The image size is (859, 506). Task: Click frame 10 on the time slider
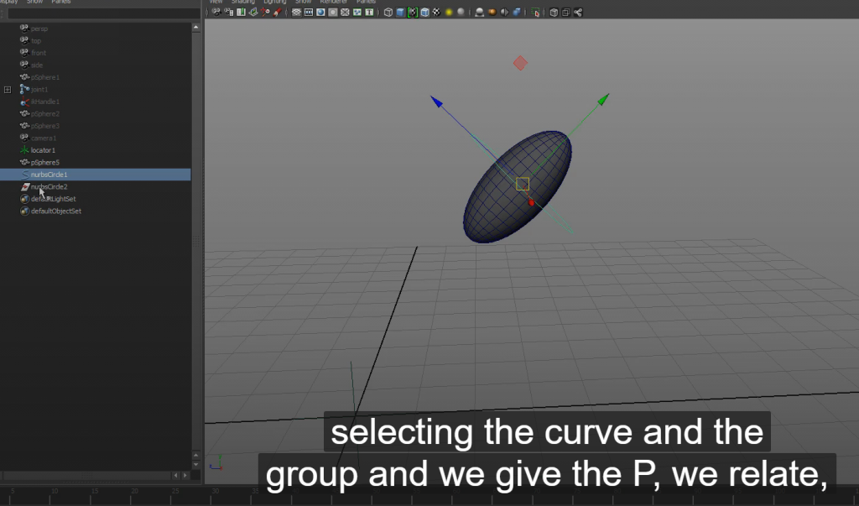(55, 493)
